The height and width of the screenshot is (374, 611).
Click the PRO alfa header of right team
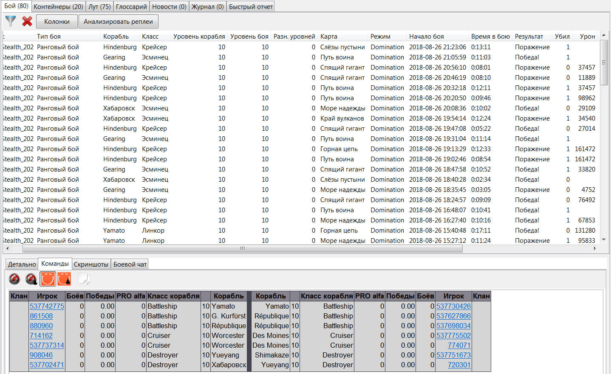pyautogui.click(x=369, y=296)
